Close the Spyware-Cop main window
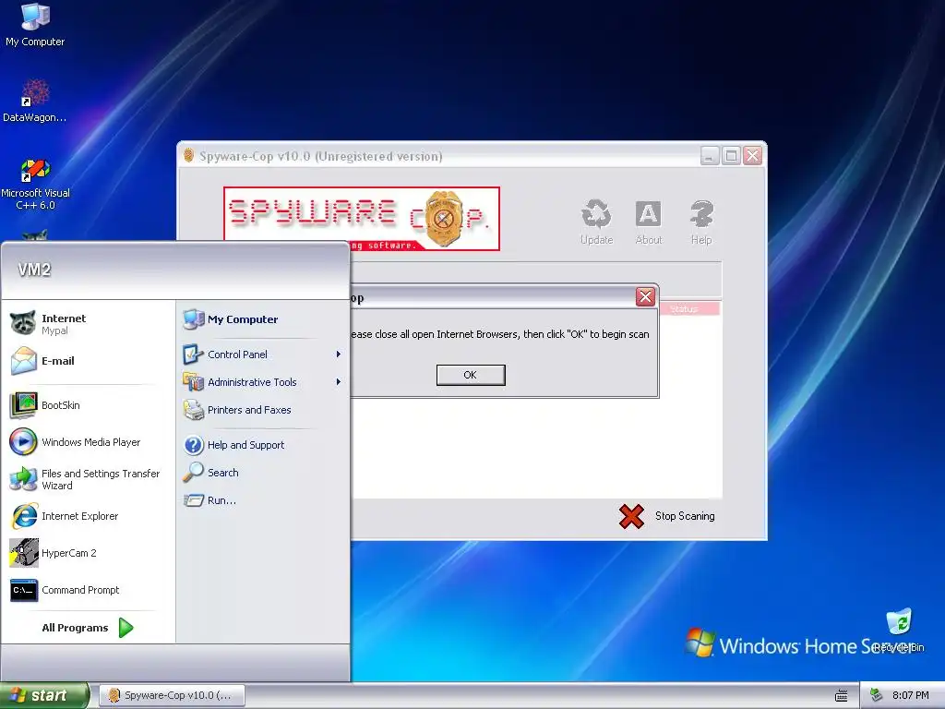Viewport: 945px width, 709px height. click(x=753, y=156)
